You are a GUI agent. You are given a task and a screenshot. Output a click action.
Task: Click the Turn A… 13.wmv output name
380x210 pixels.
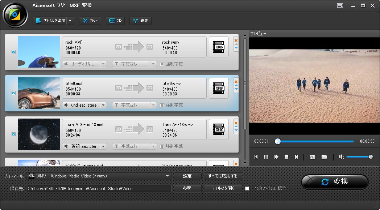tap(177, 125)
